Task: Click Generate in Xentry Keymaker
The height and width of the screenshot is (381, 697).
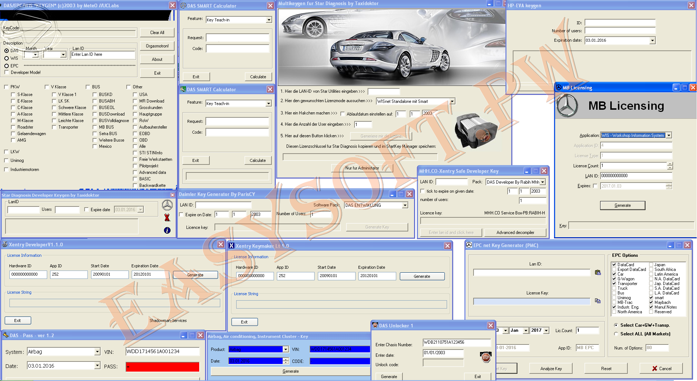Action: click(x=422, y=276)
